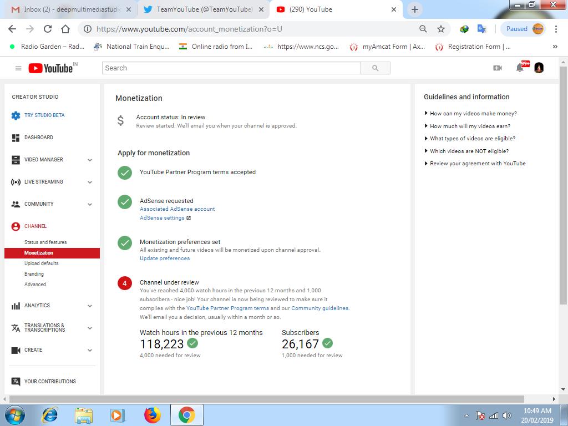The image size is (568, 426).
Task: Expand 'Which videos are NOT eligible?'
Action: (466, 151)
